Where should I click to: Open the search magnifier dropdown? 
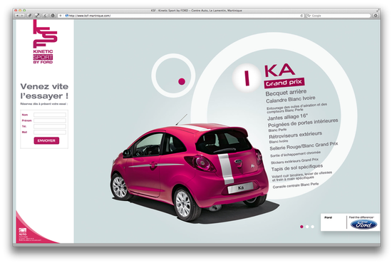pos(309,16)
